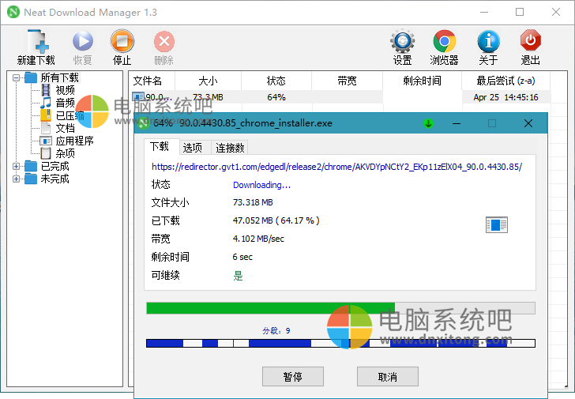Select the 已完成 completed folder

(x=54, y=166)
